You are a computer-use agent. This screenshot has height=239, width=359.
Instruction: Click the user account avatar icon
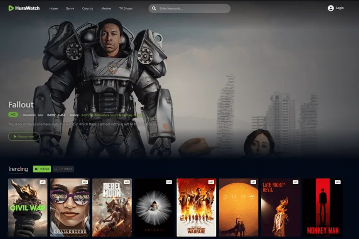pos(331,8)
